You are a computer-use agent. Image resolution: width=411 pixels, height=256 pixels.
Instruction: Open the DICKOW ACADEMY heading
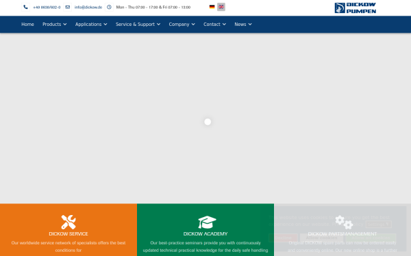(x=206, y=233)
